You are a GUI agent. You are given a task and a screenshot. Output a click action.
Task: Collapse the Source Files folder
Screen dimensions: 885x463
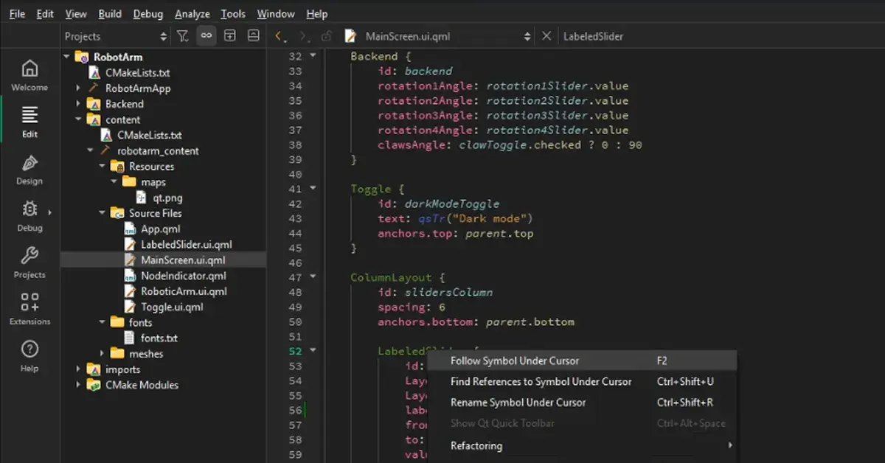[103, 212]
